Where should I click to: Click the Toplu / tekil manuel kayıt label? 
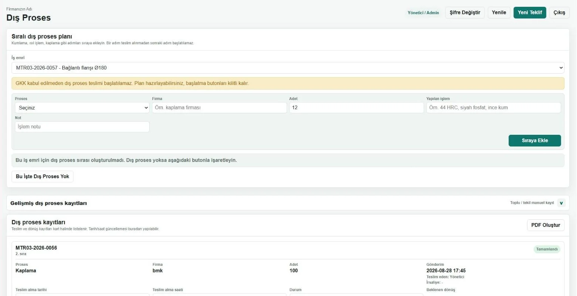coord(532,203)
